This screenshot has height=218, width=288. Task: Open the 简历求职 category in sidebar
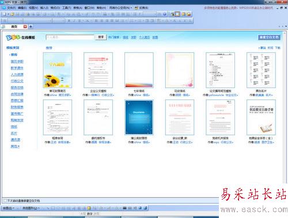tap(17, 62)
